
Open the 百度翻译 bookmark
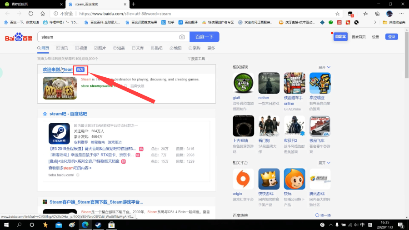(x=188, y=22)
